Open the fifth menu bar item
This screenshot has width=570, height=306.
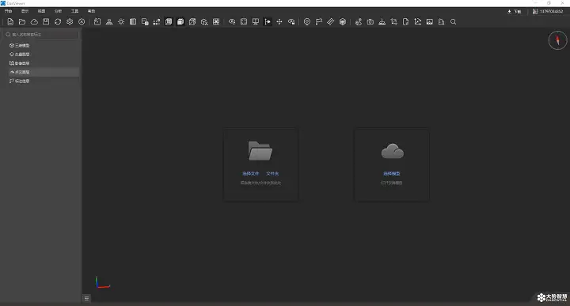(x=75, y=11)
